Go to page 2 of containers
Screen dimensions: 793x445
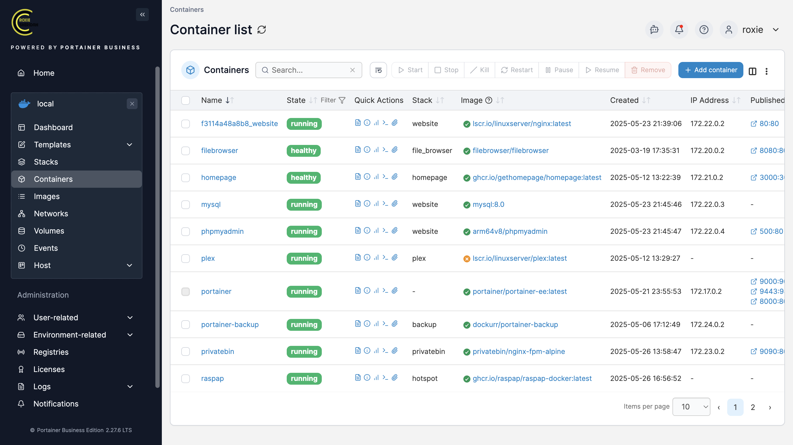753,407
